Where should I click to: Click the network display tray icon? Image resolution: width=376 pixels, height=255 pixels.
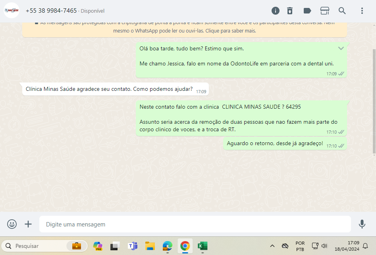pyautogui.click(x=315, y=246)
